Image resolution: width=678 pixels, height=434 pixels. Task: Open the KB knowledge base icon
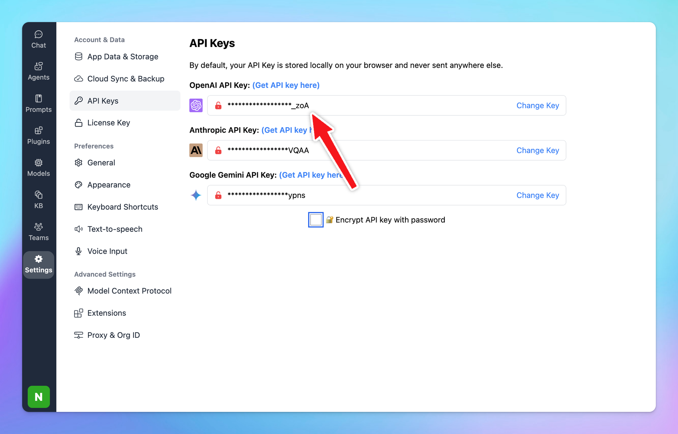[x=38, y=200]
